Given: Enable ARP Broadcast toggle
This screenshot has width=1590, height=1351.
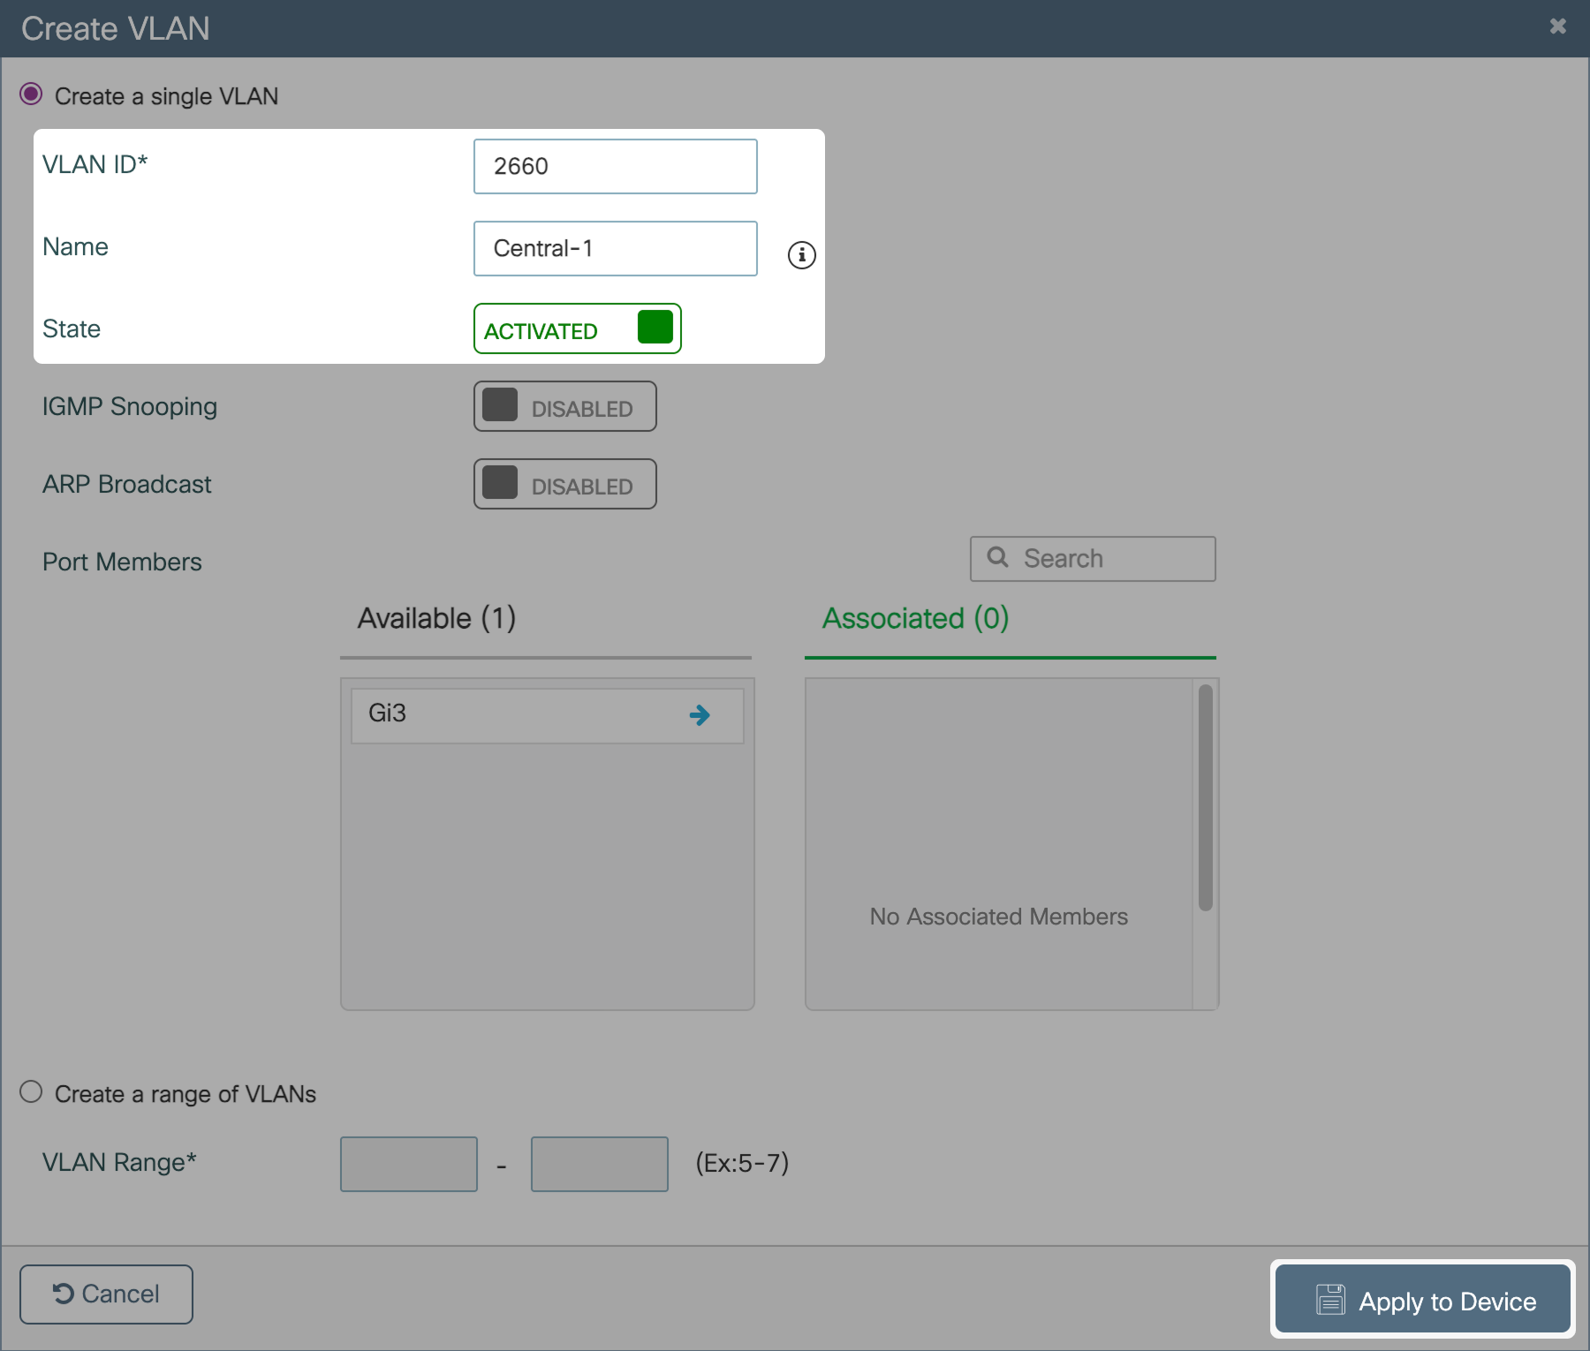Looking at the screenshot, I should pos(564,484).
